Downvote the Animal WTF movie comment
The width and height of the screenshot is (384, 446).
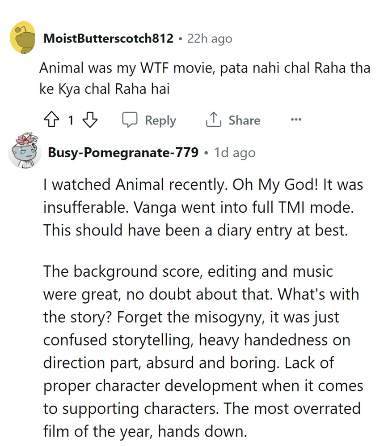(x=91, y=120)
